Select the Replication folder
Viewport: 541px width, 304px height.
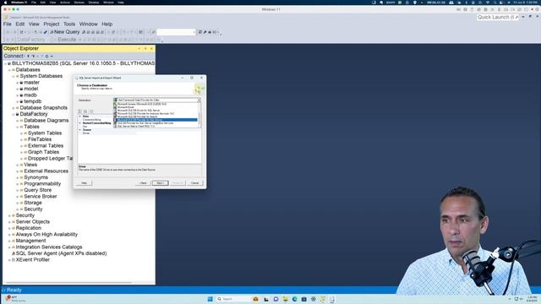pyautogui.click(x=28, y=228)
